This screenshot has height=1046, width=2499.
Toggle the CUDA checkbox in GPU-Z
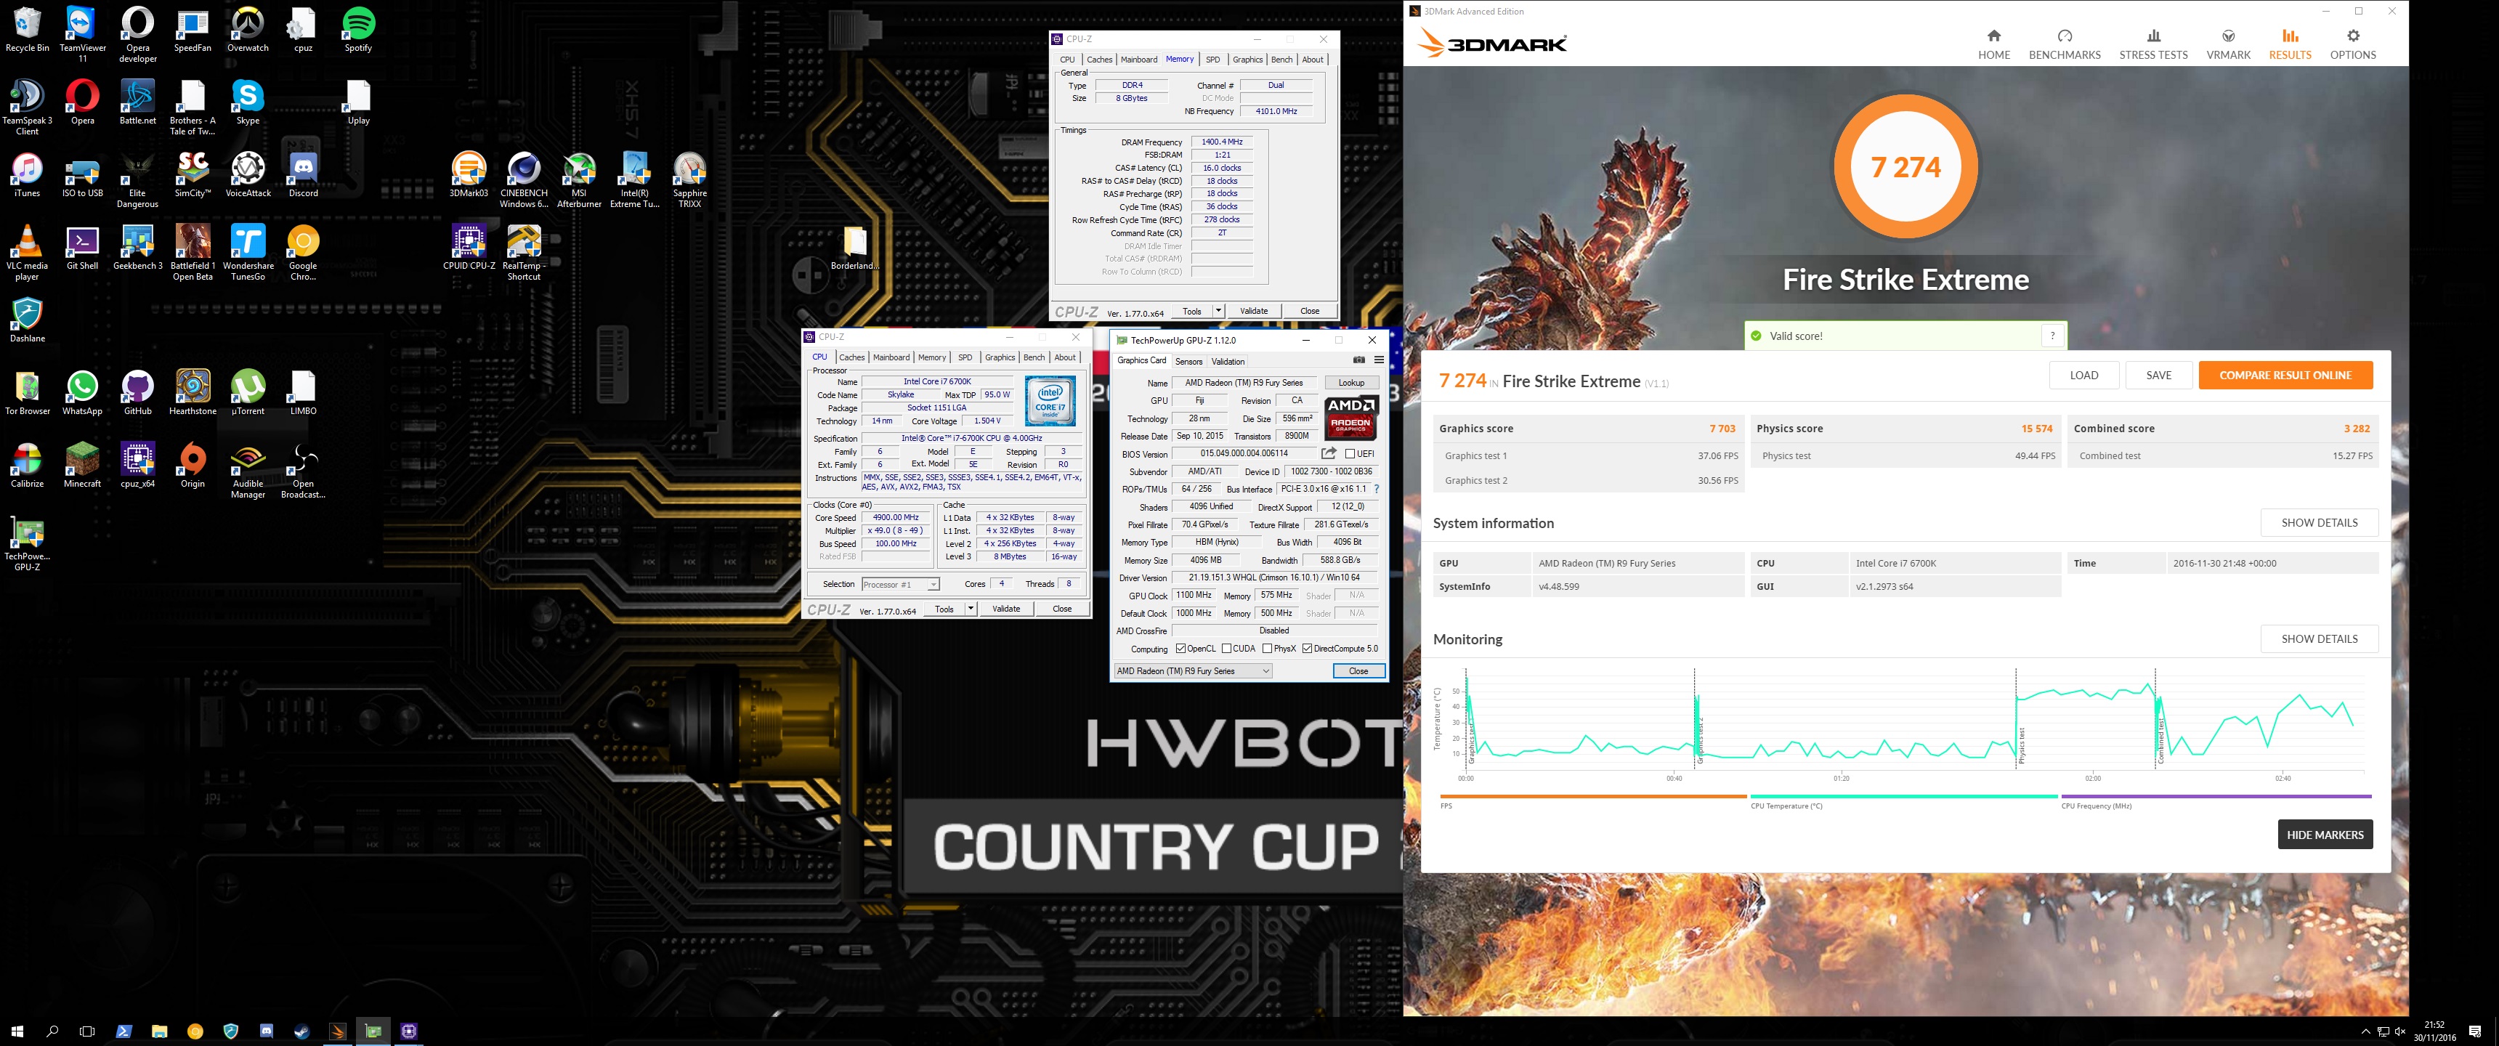pyautogui.click(x=1226, y=648)
